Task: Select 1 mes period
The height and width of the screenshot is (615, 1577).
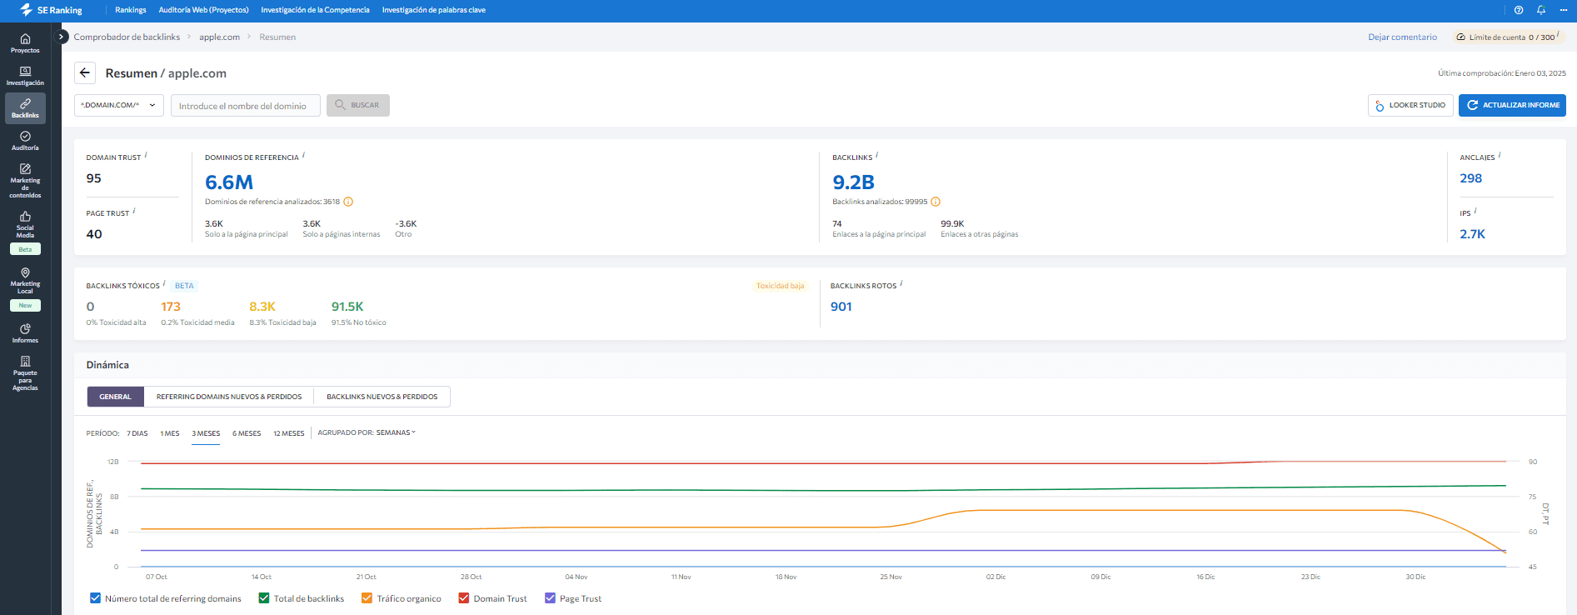Action: [170, 433]
